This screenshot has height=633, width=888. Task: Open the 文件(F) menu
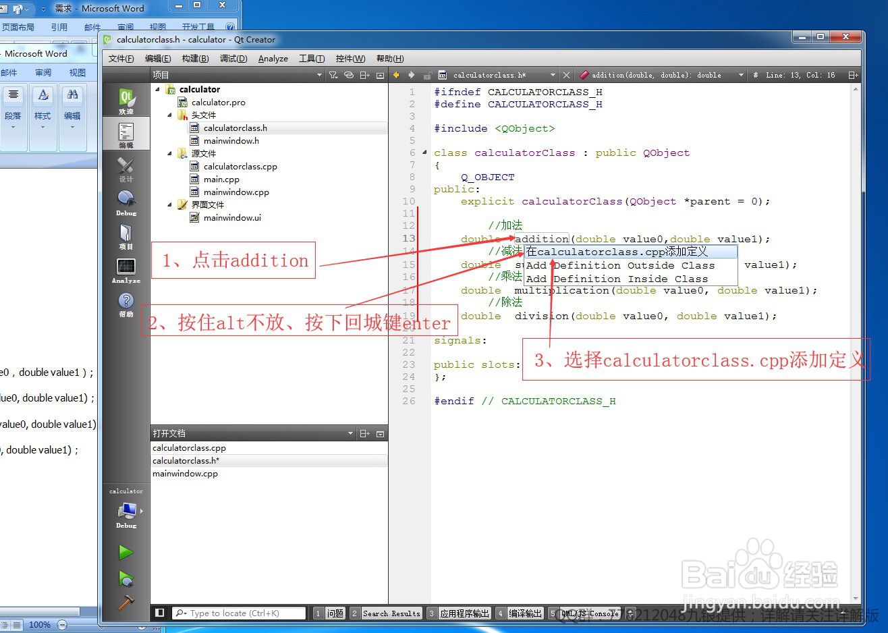click(121, 59)
